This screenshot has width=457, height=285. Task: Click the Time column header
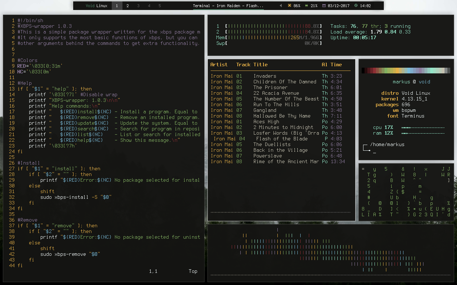336,64
